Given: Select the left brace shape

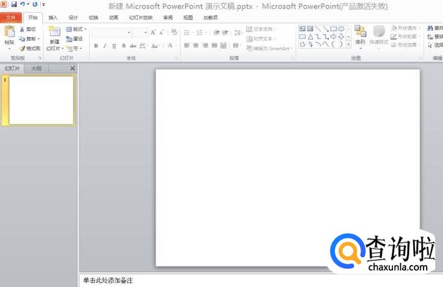Looking at the screenshot, I should tap(333, 44).
